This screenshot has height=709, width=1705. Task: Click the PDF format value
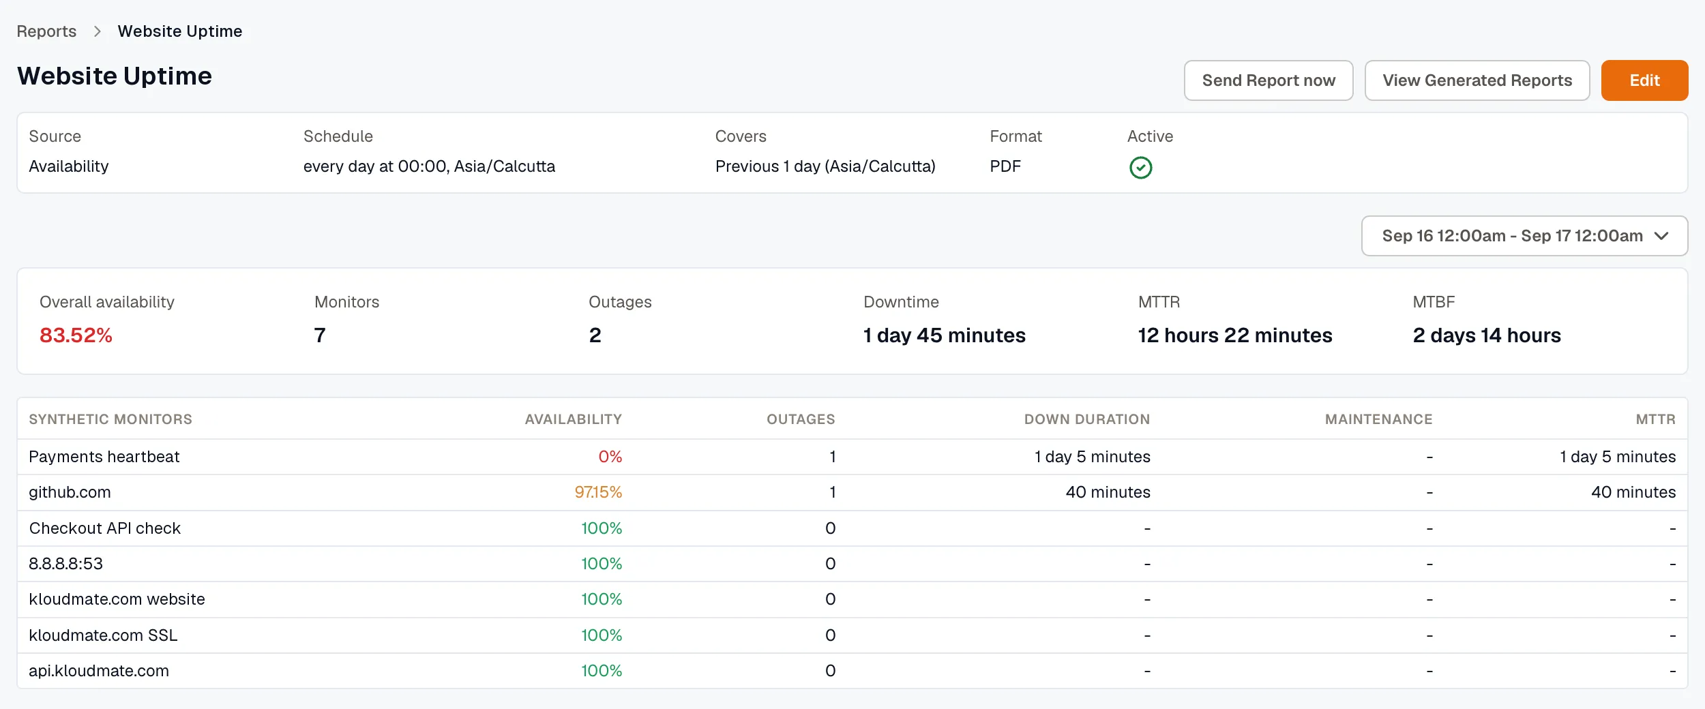1005,166
